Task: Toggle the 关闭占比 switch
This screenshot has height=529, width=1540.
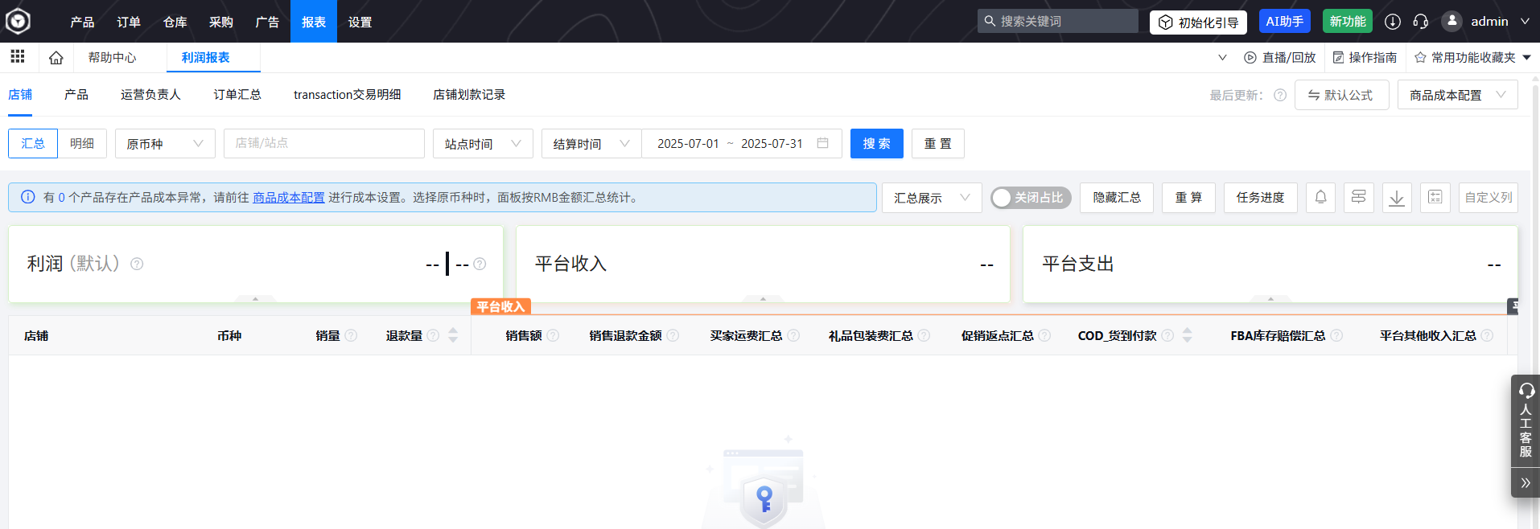Action: pos(1030,198)
